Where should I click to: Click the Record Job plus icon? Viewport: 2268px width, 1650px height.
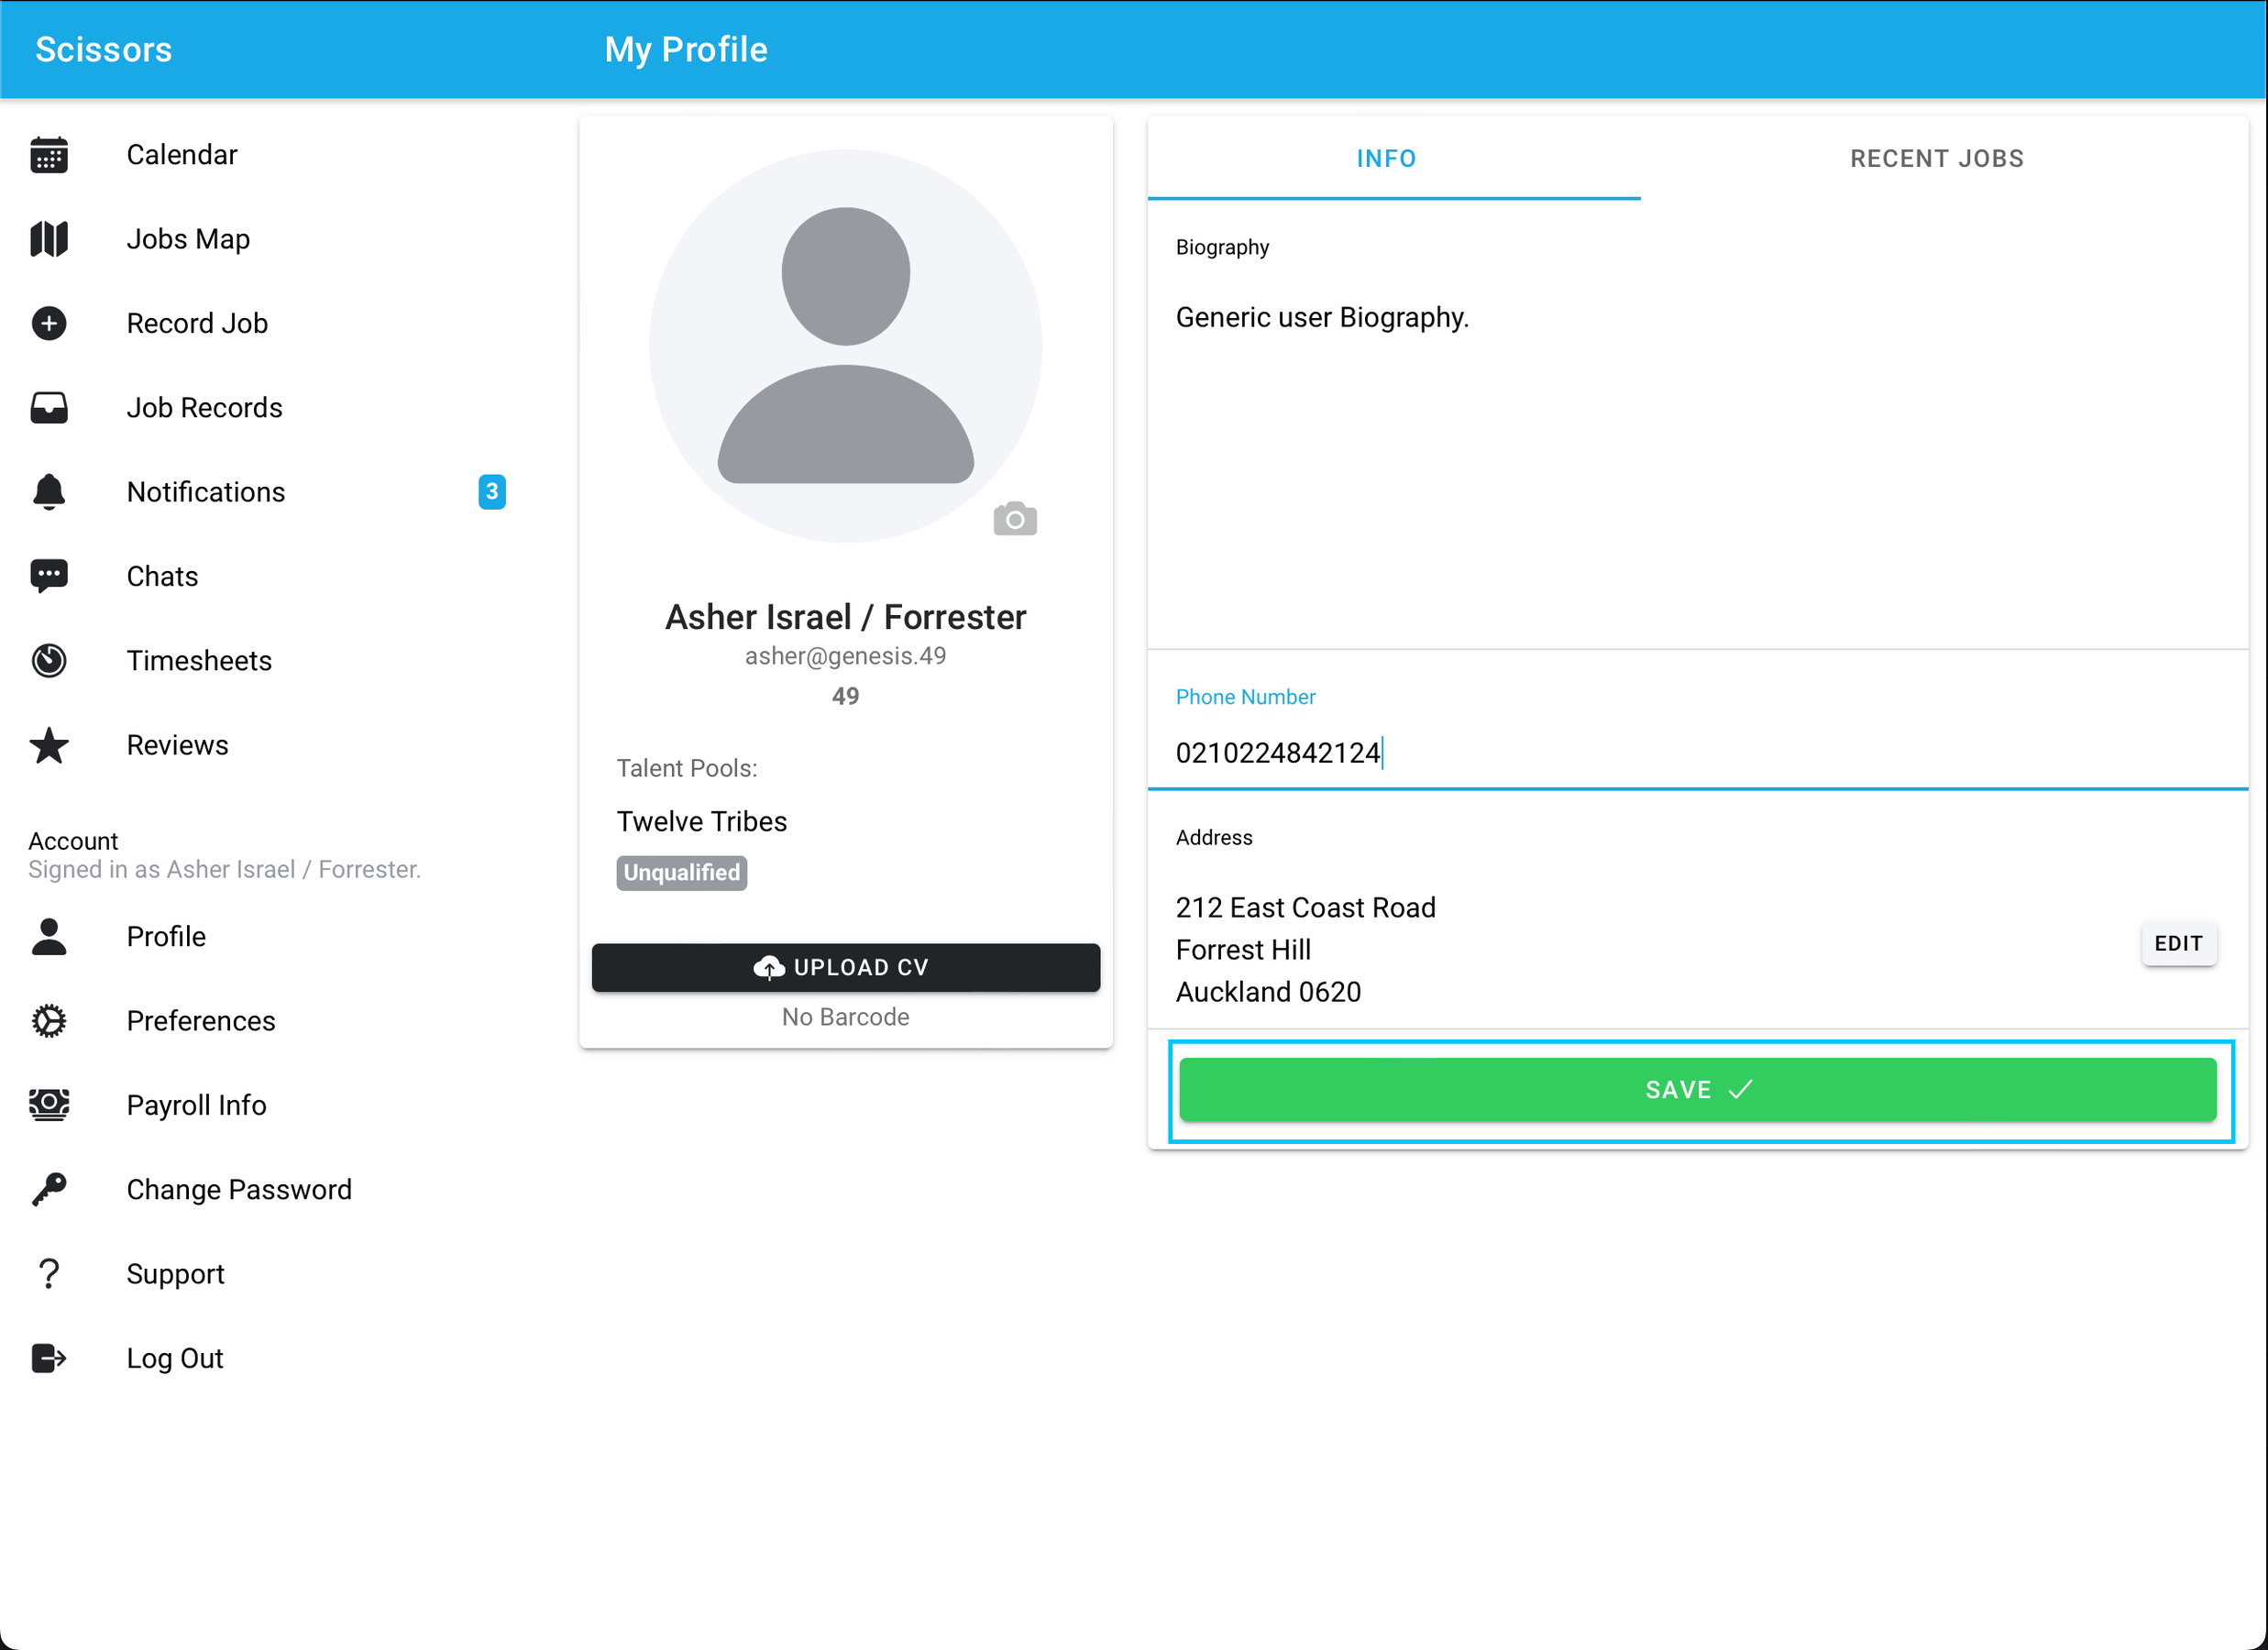49,323
